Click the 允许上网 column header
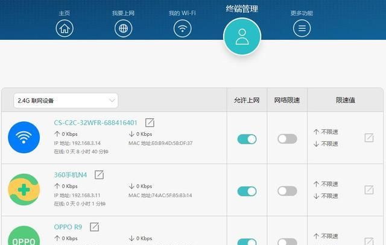Screen dimensions: 386x245 click(x=247, y=100)
